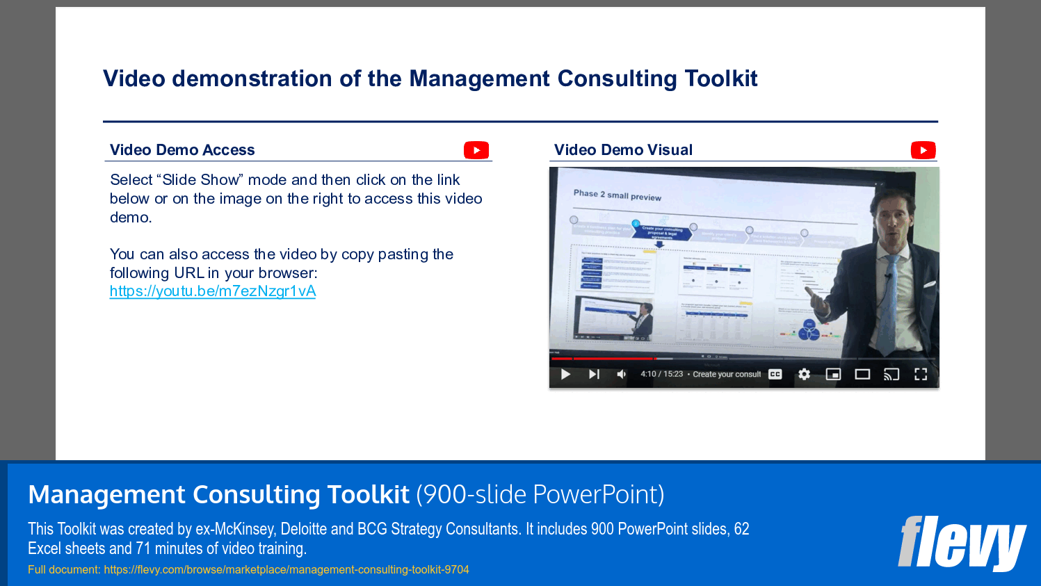Image resolution: width=1041 pixels, height=586 pixels.
Task: Enter fullscreen using the fullscreen icon
Action: (x=921, y=374)
